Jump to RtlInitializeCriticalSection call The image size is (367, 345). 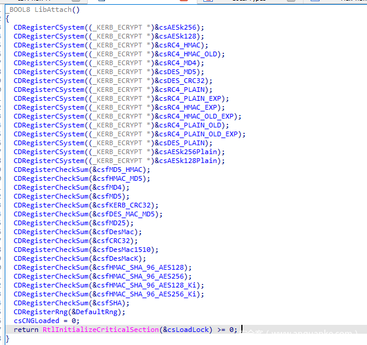[101, 330]
